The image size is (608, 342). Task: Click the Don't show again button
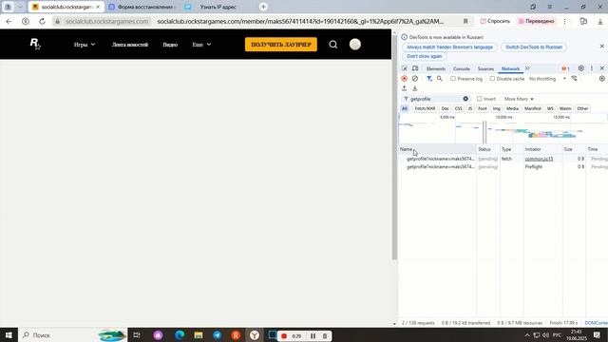click(x=425, y=56)
